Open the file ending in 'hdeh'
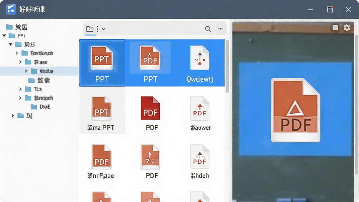Image resolution: width=359 pixels, height=202 pixels. pos(199,157)
